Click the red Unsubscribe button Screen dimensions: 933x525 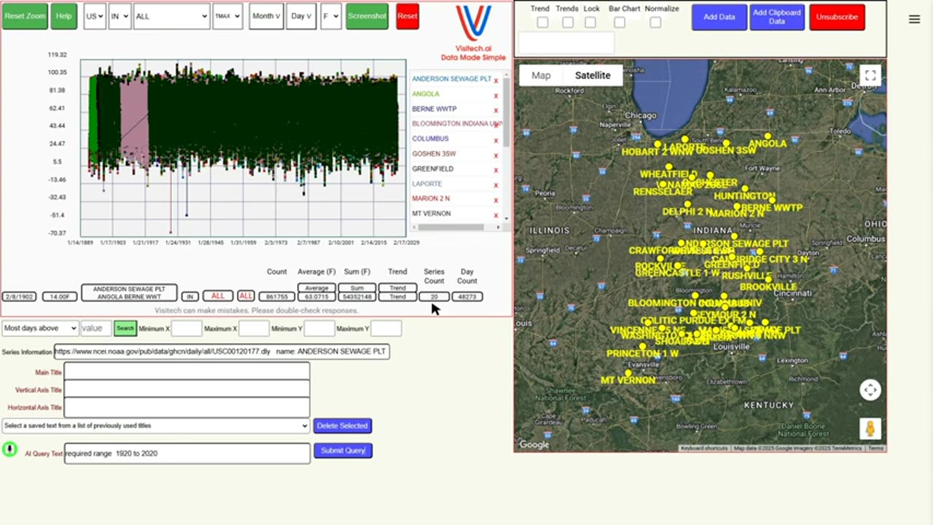(837, 17)
